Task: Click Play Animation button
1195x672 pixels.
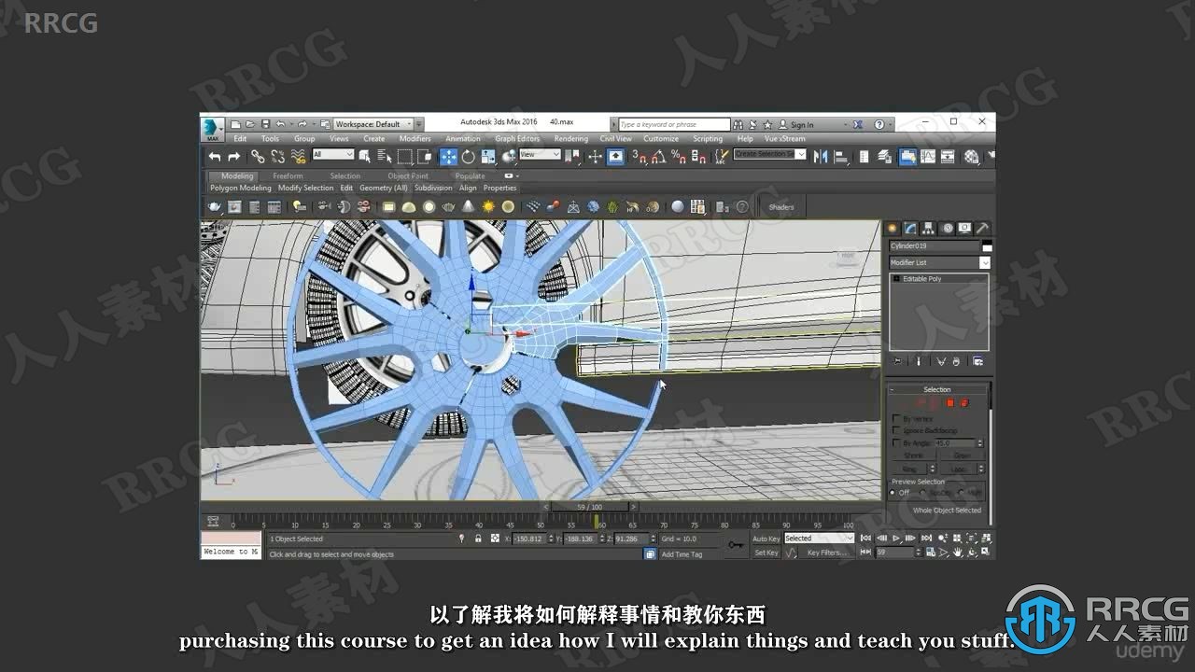Action: [896, 539]
